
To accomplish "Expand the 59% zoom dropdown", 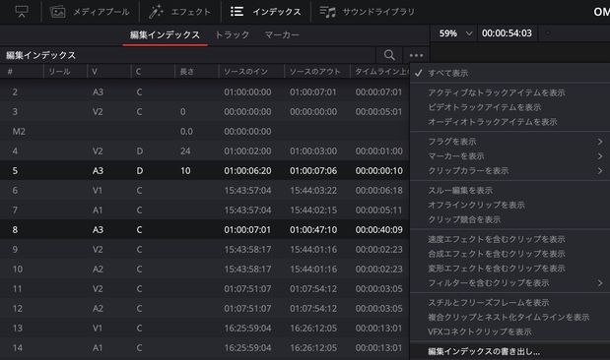I will click(x=469, y=33).
